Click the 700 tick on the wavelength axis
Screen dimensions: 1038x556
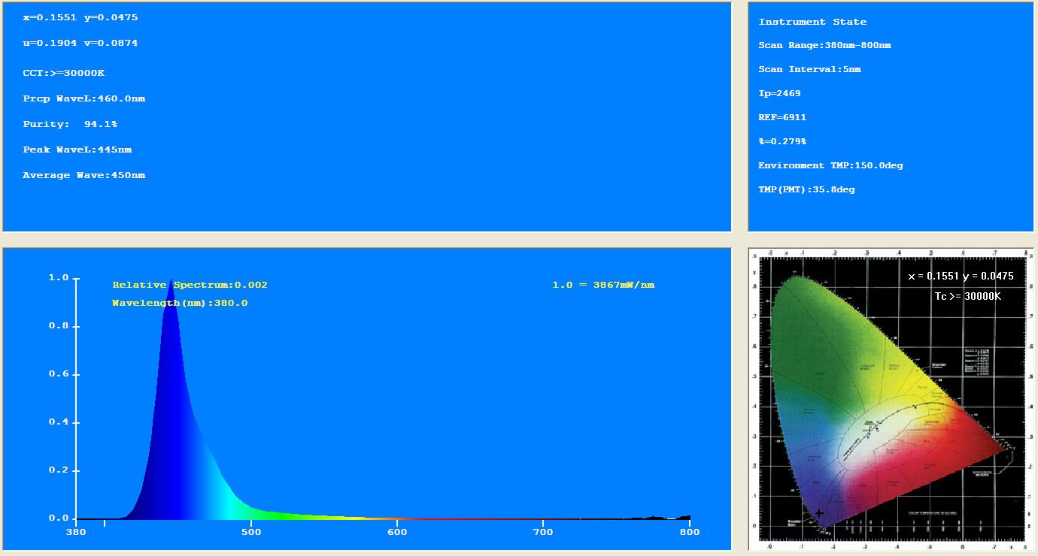point(543,532)
